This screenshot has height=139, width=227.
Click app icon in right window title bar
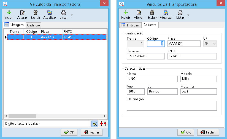coord(121,4)
